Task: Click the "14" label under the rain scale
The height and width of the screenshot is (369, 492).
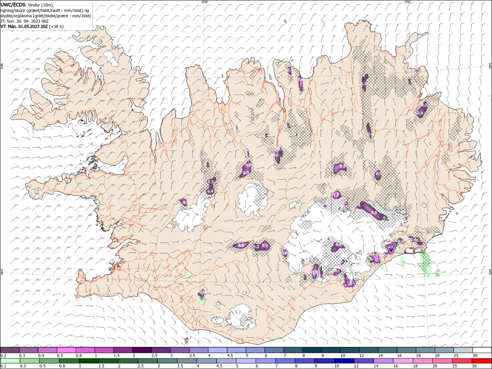Action: (376, 366)
